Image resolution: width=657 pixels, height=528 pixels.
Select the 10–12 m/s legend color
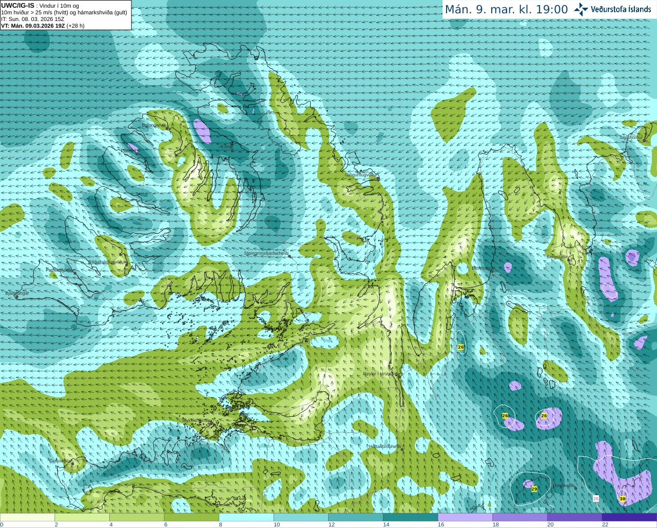(x=301, y=517)
